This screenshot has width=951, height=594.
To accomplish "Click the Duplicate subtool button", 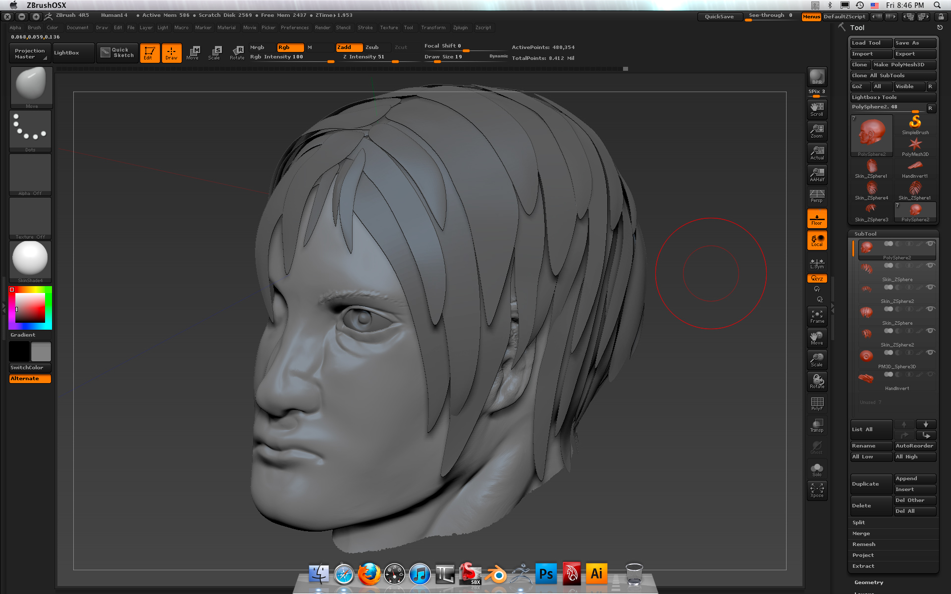I will [x=871, y=484].
